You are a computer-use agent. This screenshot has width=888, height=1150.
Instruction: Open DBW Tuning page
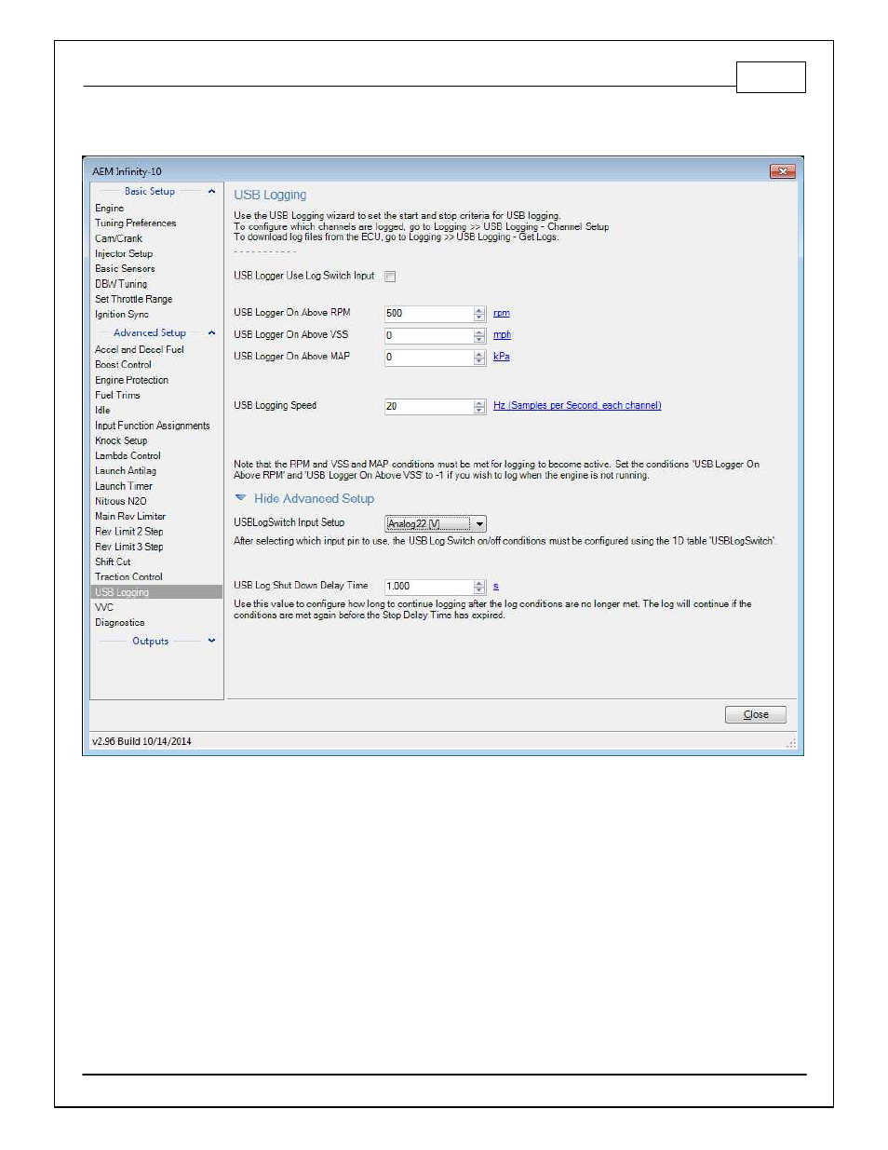pyautogui.click(x=121, y=284)
